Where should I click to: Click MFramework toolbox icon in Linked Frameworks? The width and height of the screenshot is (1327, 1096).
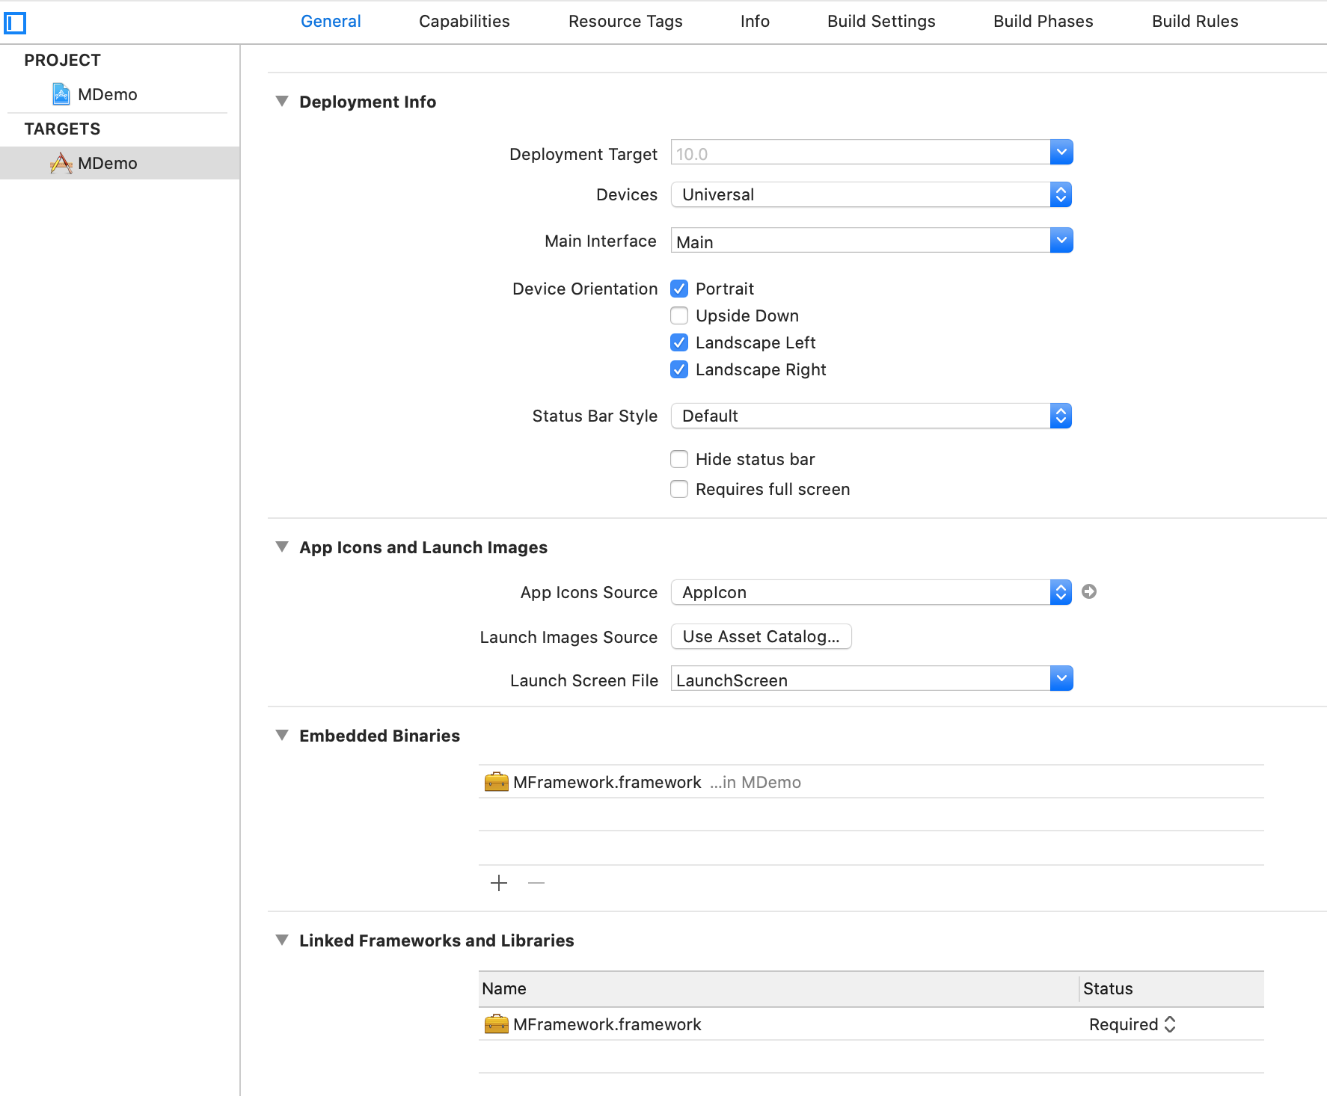[496, 1024]
